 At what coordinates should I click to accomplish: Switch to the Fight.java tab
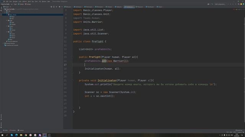118,7
